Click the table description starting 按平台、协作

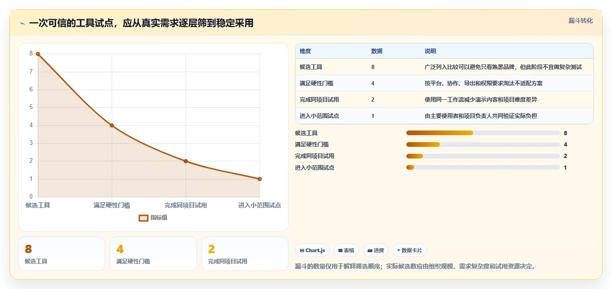pyautogui.click(x=483, y=83)
